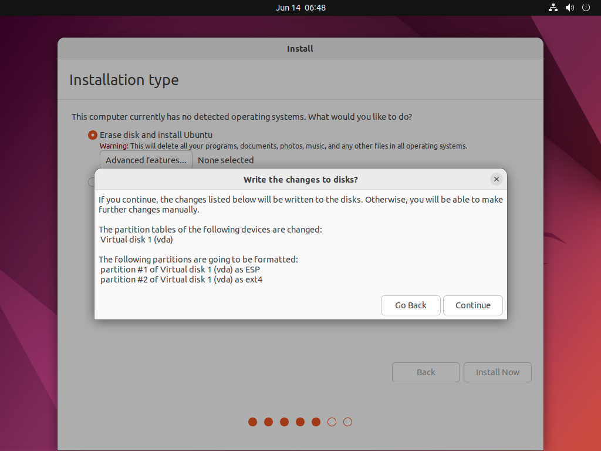Image resolution: width=601 pixels, height=451 pixels.
Task: Click Go Back in the confirmation dialog
Action: point(410,305)
